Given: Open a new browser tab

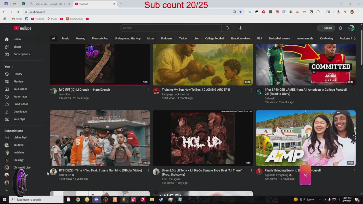Looking at the screenshot, I should point(121,4).
